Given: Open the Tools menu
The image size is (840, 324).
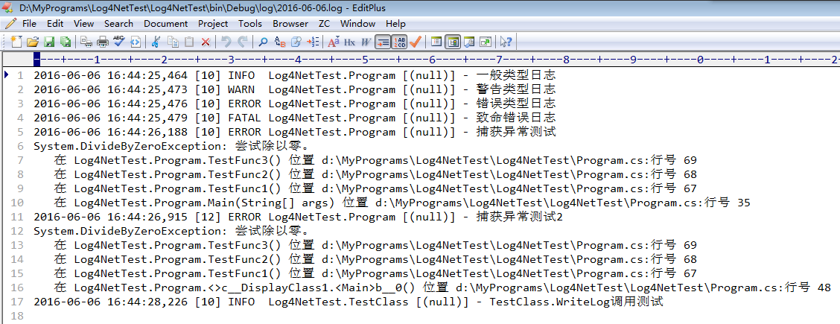Looking at the screenshot, I should (x=250, y=24).
